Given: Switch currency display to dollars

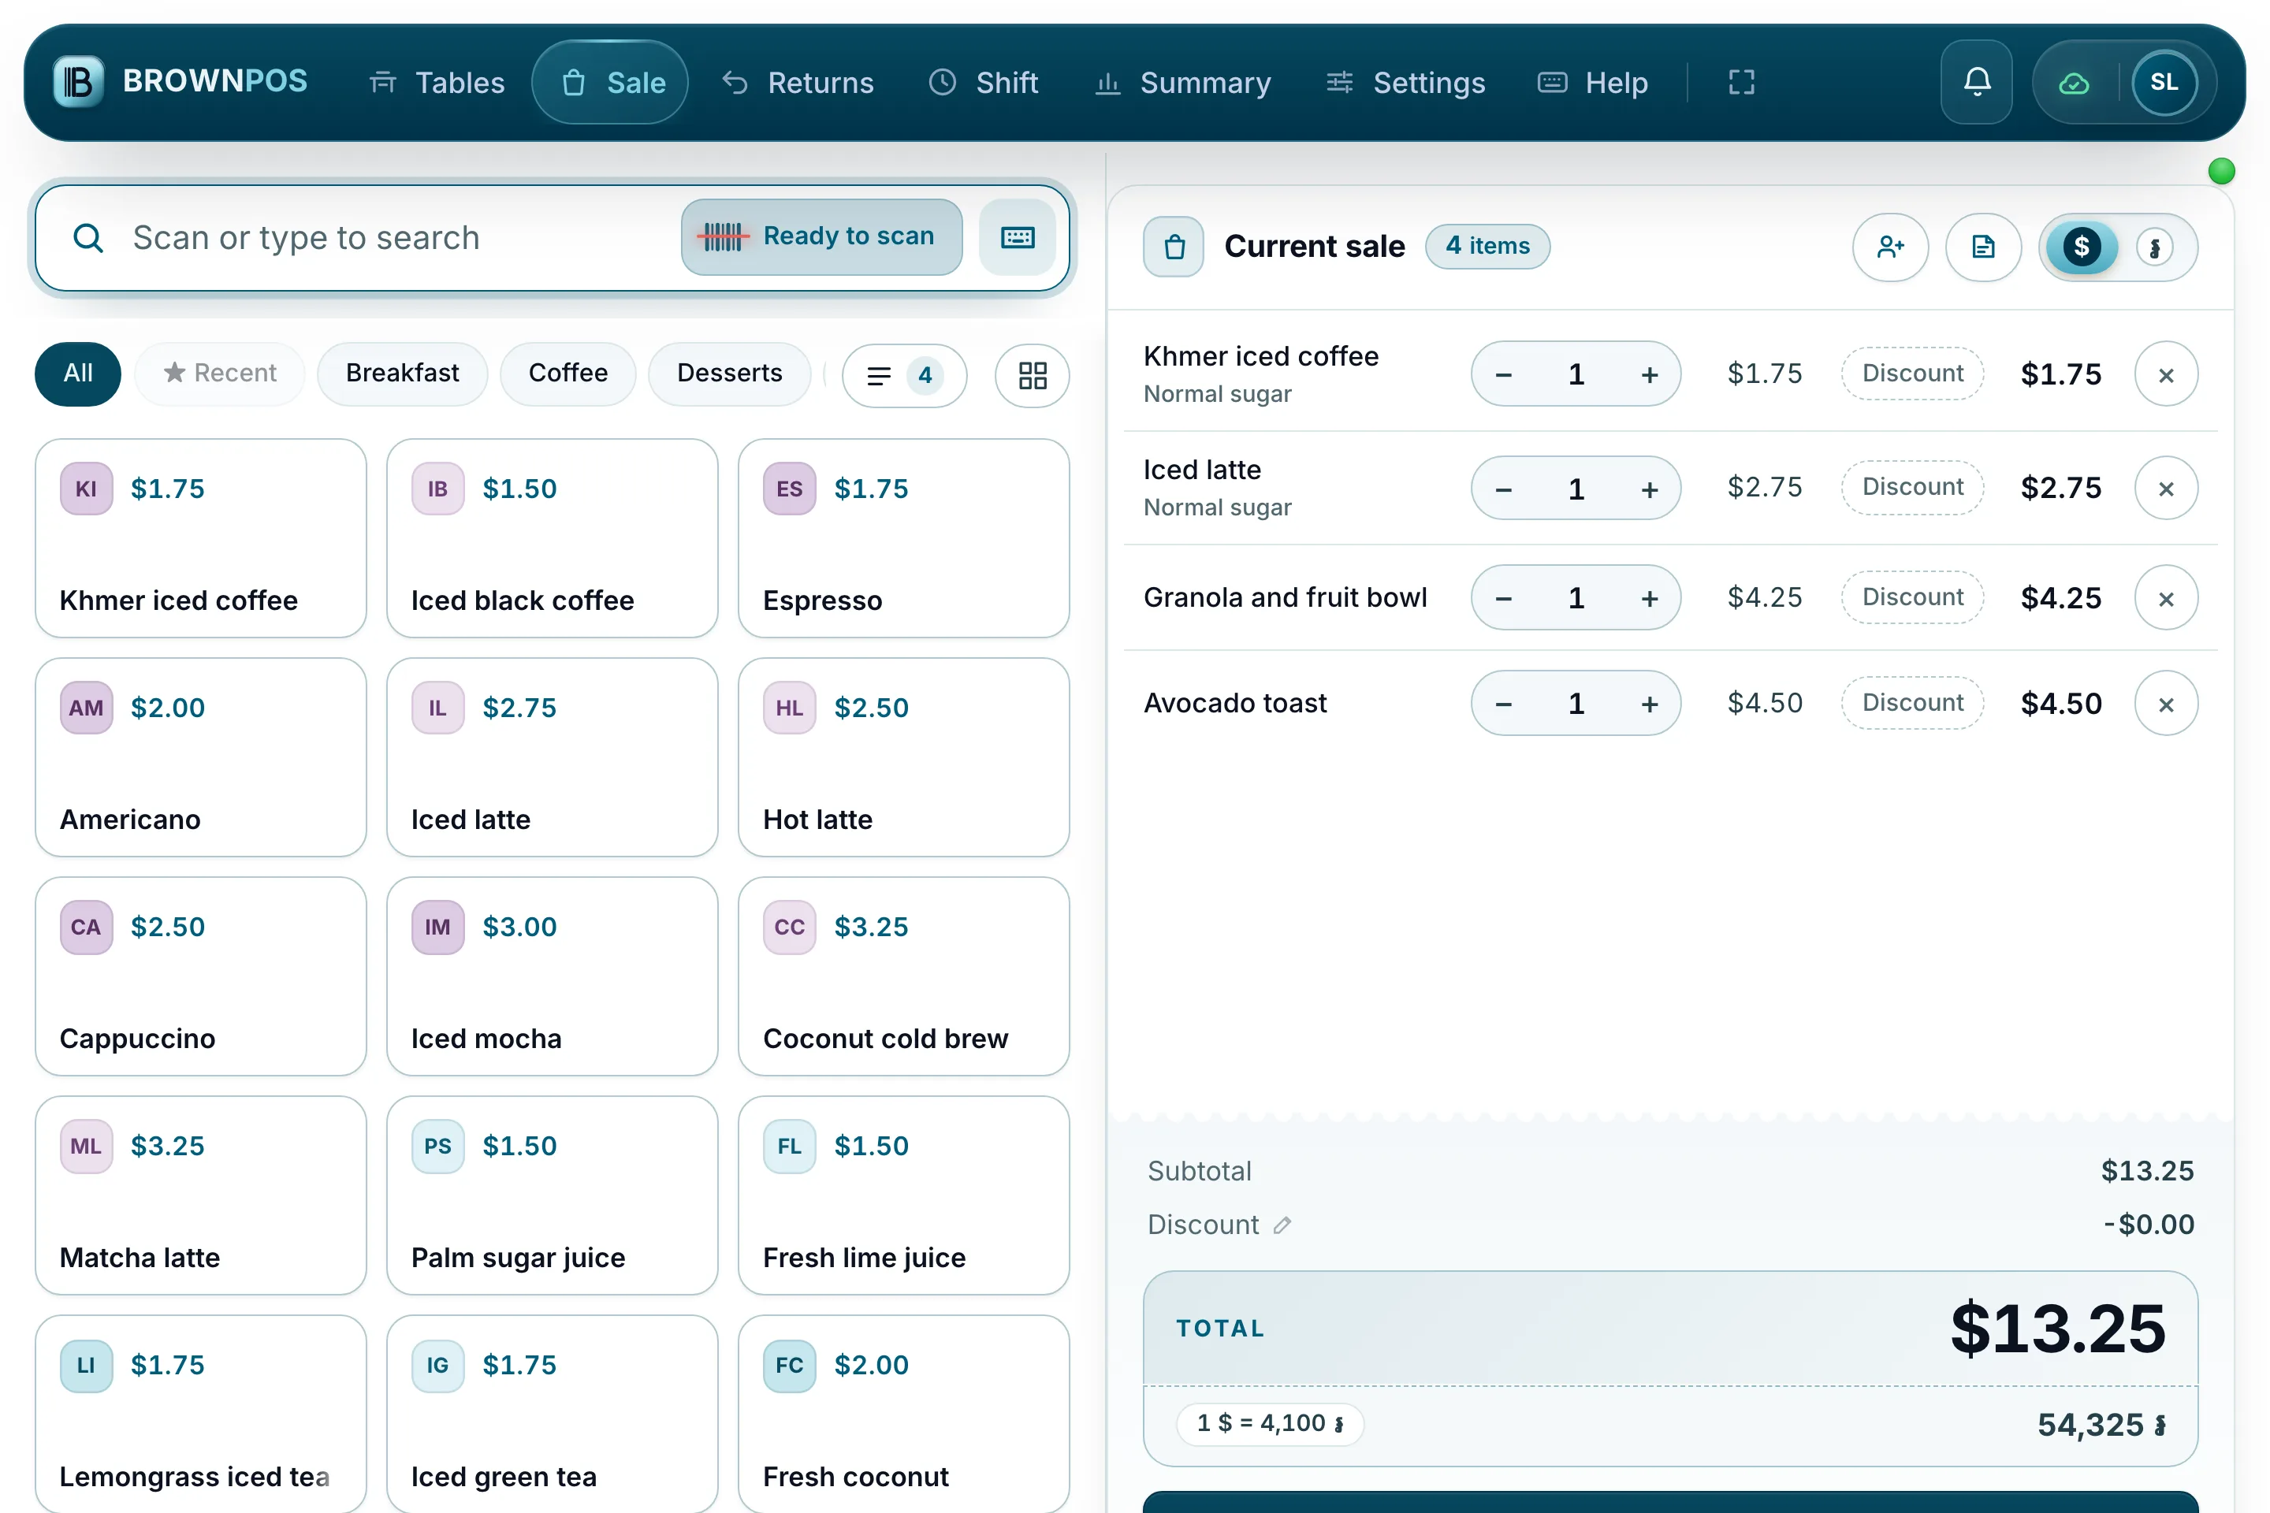Looking at the screenshot, I should click(2081, 247).
